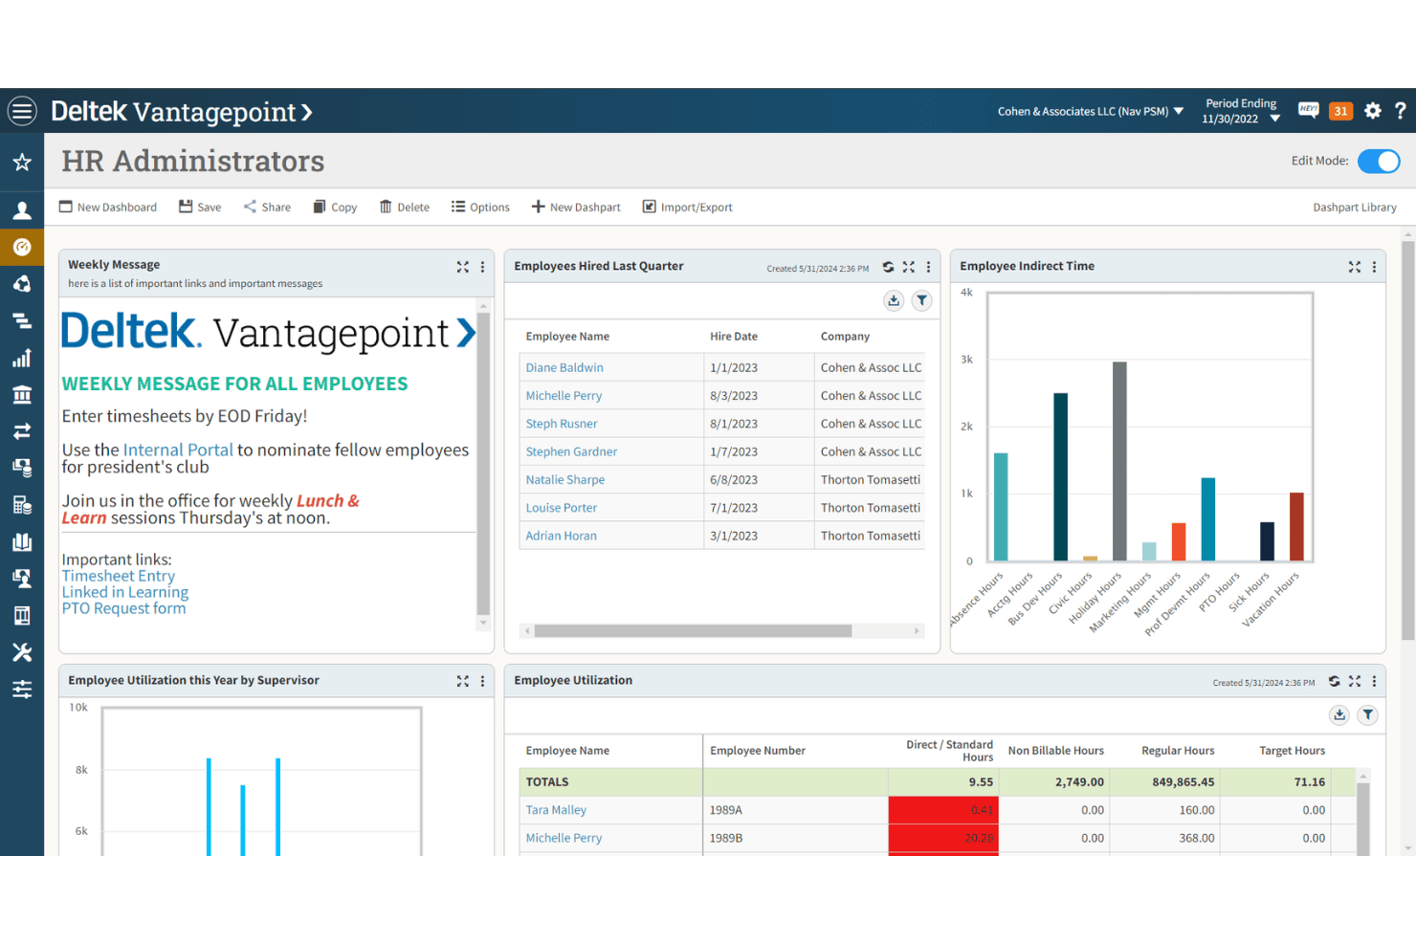
Task: Open Employees Hired Last Quarter options menu
Action: point(928,267)
